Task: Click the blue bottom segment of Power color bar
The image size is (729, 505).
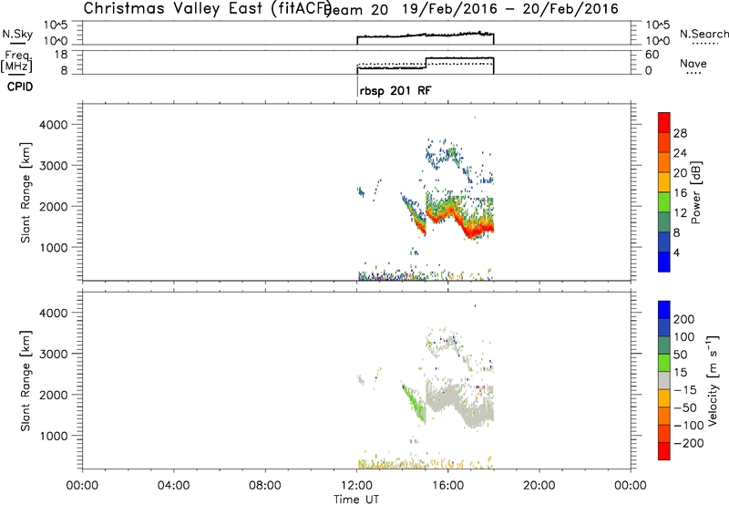Action: pos(664,262)
